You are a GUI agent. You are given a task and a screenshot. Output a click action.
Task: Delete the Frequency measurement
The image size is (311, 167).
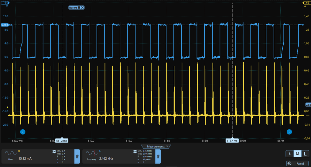(158, 156)
